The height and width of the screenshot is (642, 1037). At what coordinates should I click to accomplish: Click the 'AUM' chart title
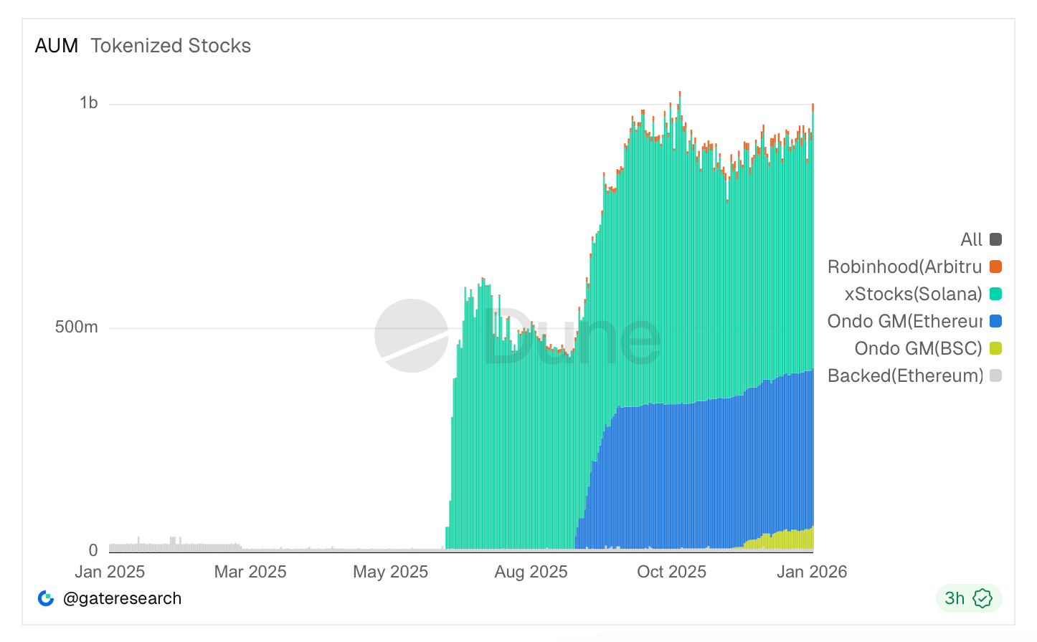pyautogui.click(x=56, y=44)
